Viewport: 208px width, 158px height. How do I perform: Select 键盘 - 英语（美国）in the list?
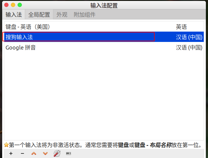pyautogui.click(x=104, y=27)
